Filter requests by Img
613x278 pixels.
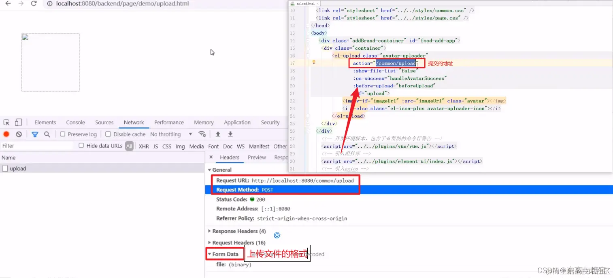click(x=180, y=146)
